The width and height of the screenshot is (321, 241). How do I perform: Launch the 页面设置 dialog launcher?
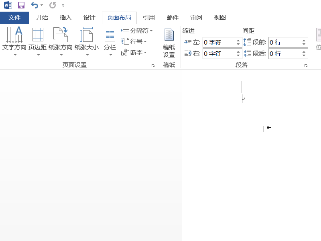pyautogui.click(x=153, y=65)
